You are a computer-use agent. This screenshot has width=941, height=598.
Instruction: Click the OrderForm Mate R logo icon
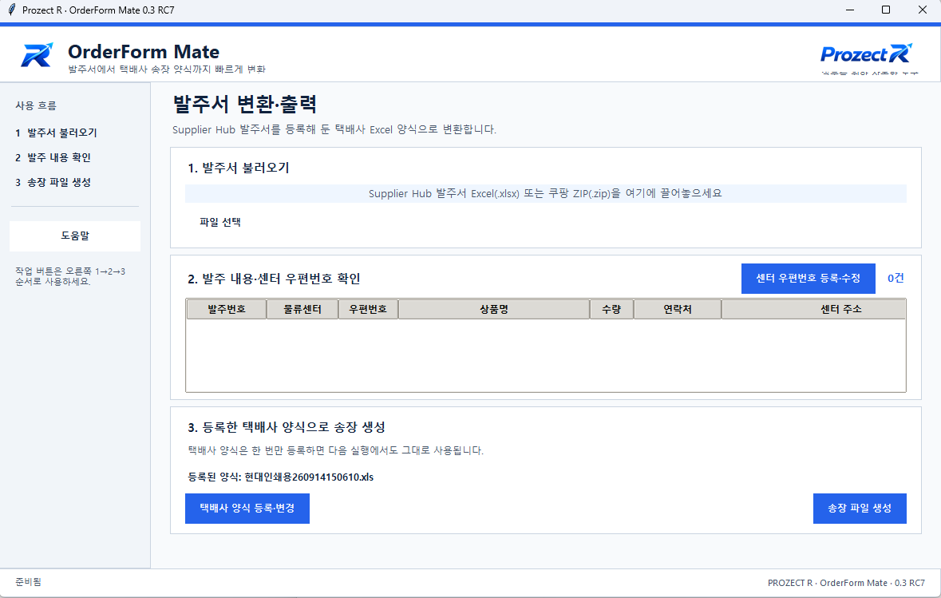pos(38,54)
